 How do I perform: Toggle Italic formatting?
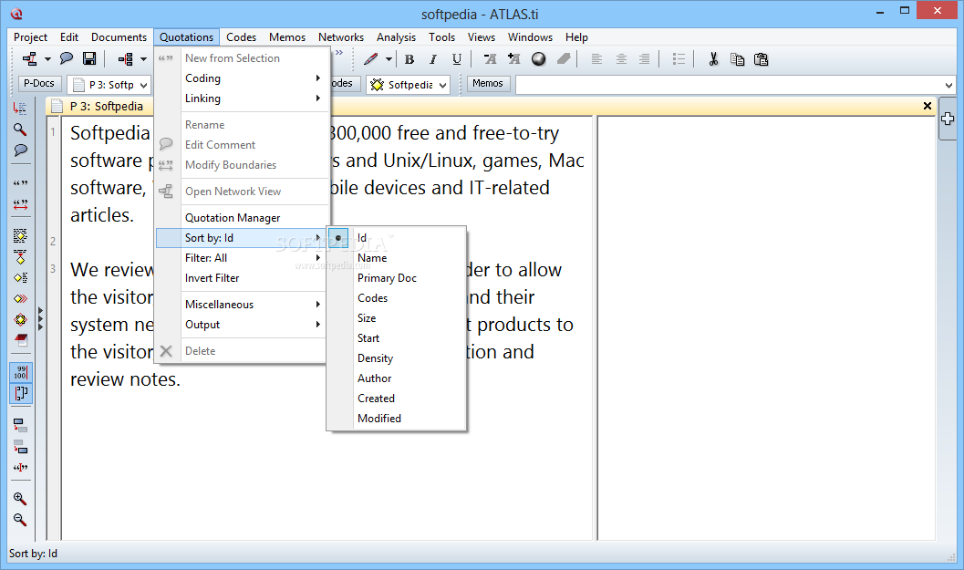(x=433, y=59)
